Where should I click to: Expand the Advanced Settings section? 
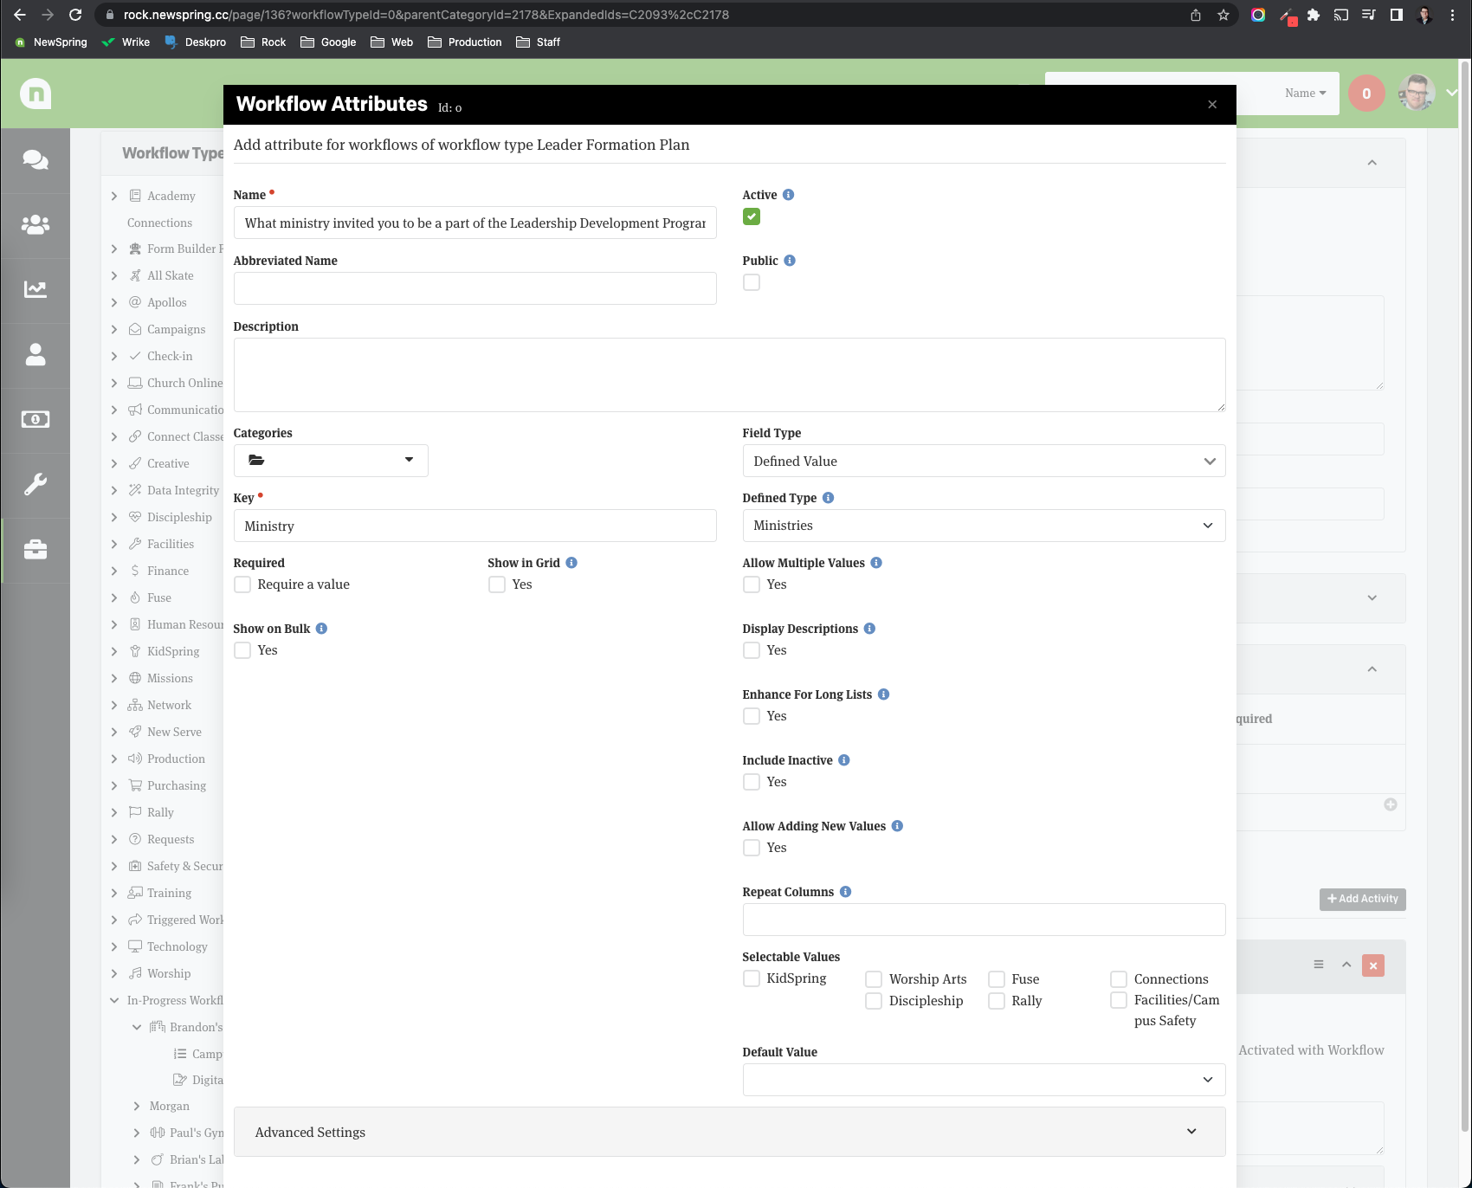pyautogui.click(x=729, y=1132)
